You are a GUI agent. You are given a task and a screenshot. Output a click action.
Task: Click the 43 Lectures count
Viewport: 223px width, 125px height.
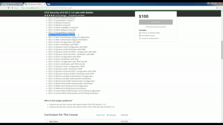tap(111, 115)
